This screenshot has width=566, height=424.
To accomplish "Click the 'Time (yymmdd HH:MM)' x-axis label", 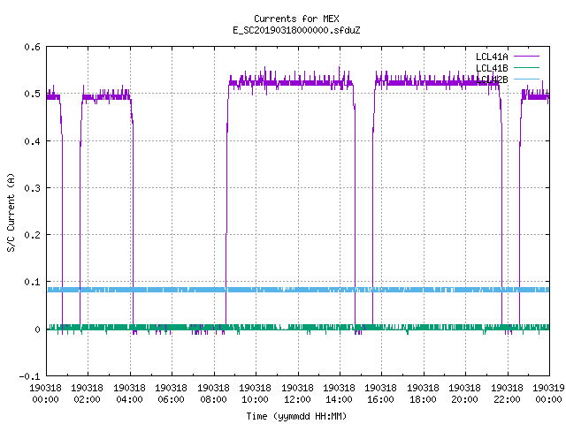I will (296, 416).
